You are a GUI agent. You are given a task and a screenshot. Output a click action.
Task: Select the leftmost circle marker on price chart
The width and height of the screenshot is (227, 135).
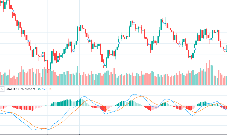click(13, 11)
